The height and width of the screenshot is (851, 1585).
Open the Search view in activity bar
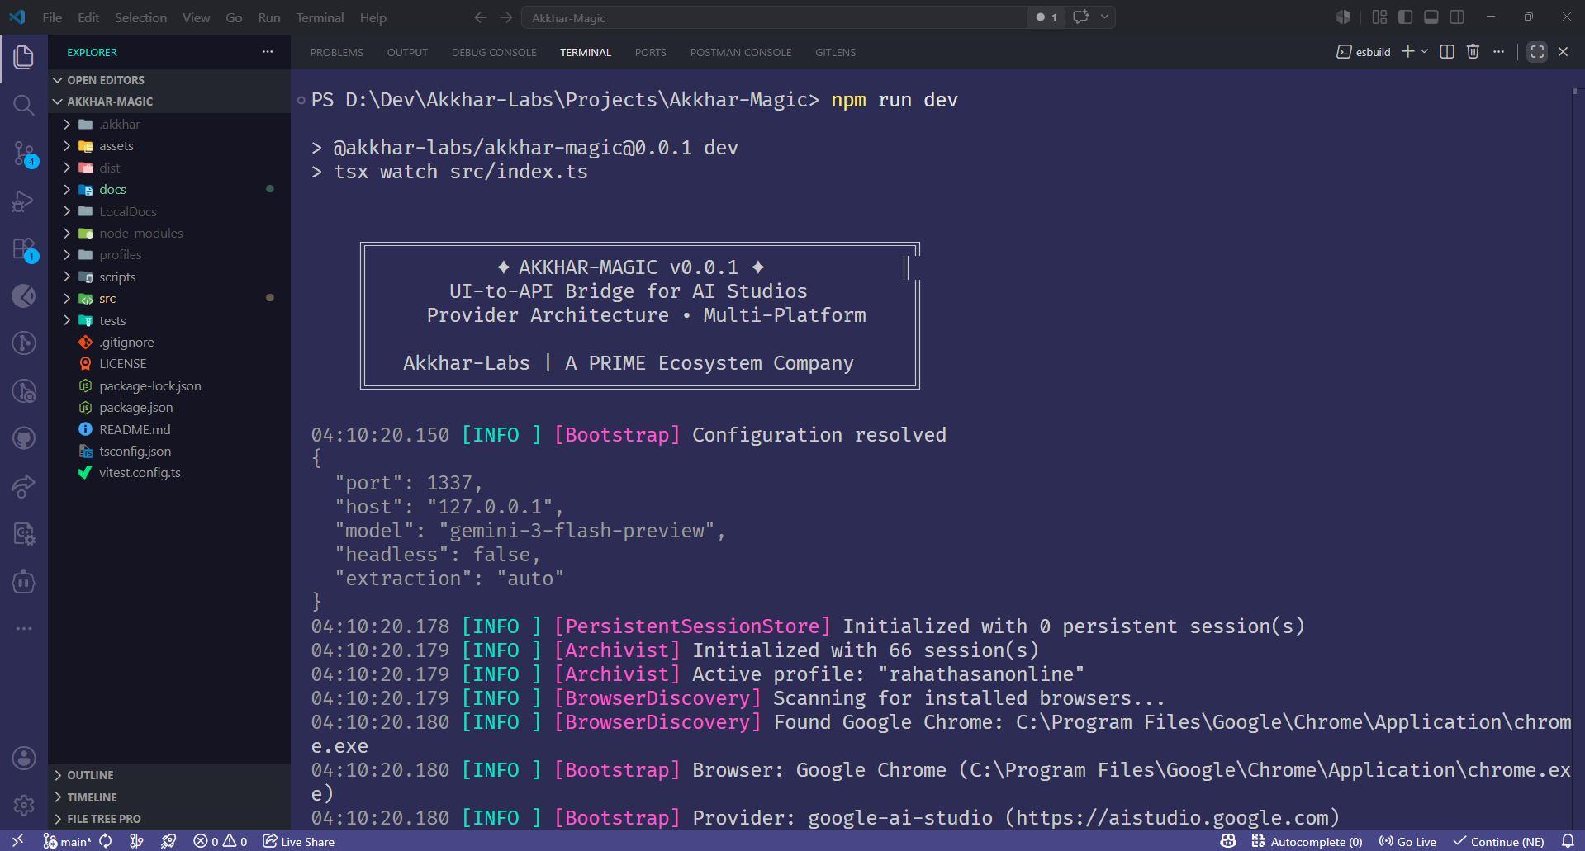24,105
